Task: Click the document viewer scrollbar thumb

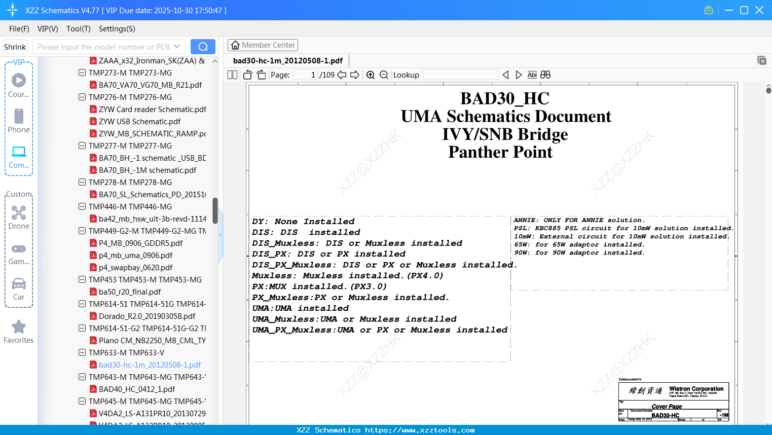Action: click(768, 90)
